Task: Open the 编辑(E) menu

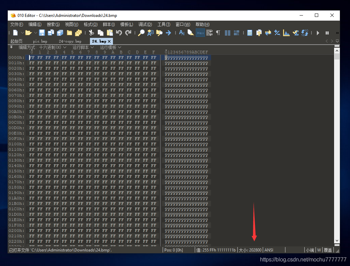Action: tap(35, 24)
